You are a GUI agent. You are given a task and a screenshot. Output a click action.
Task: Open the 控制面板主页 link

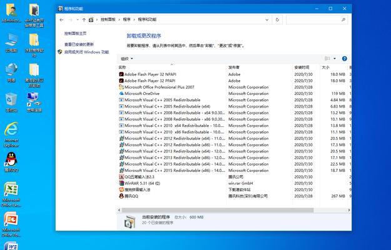pyautogui.click(x=75, y=33)
